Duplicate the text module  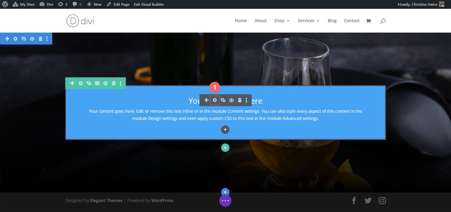tap(223, 100)
